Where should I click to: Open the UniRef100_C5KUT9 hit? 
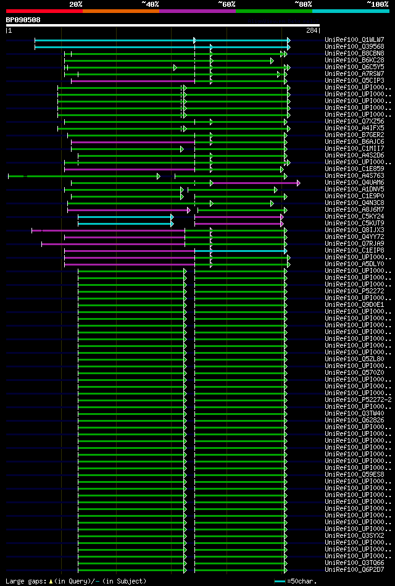[x=354, y=224]
